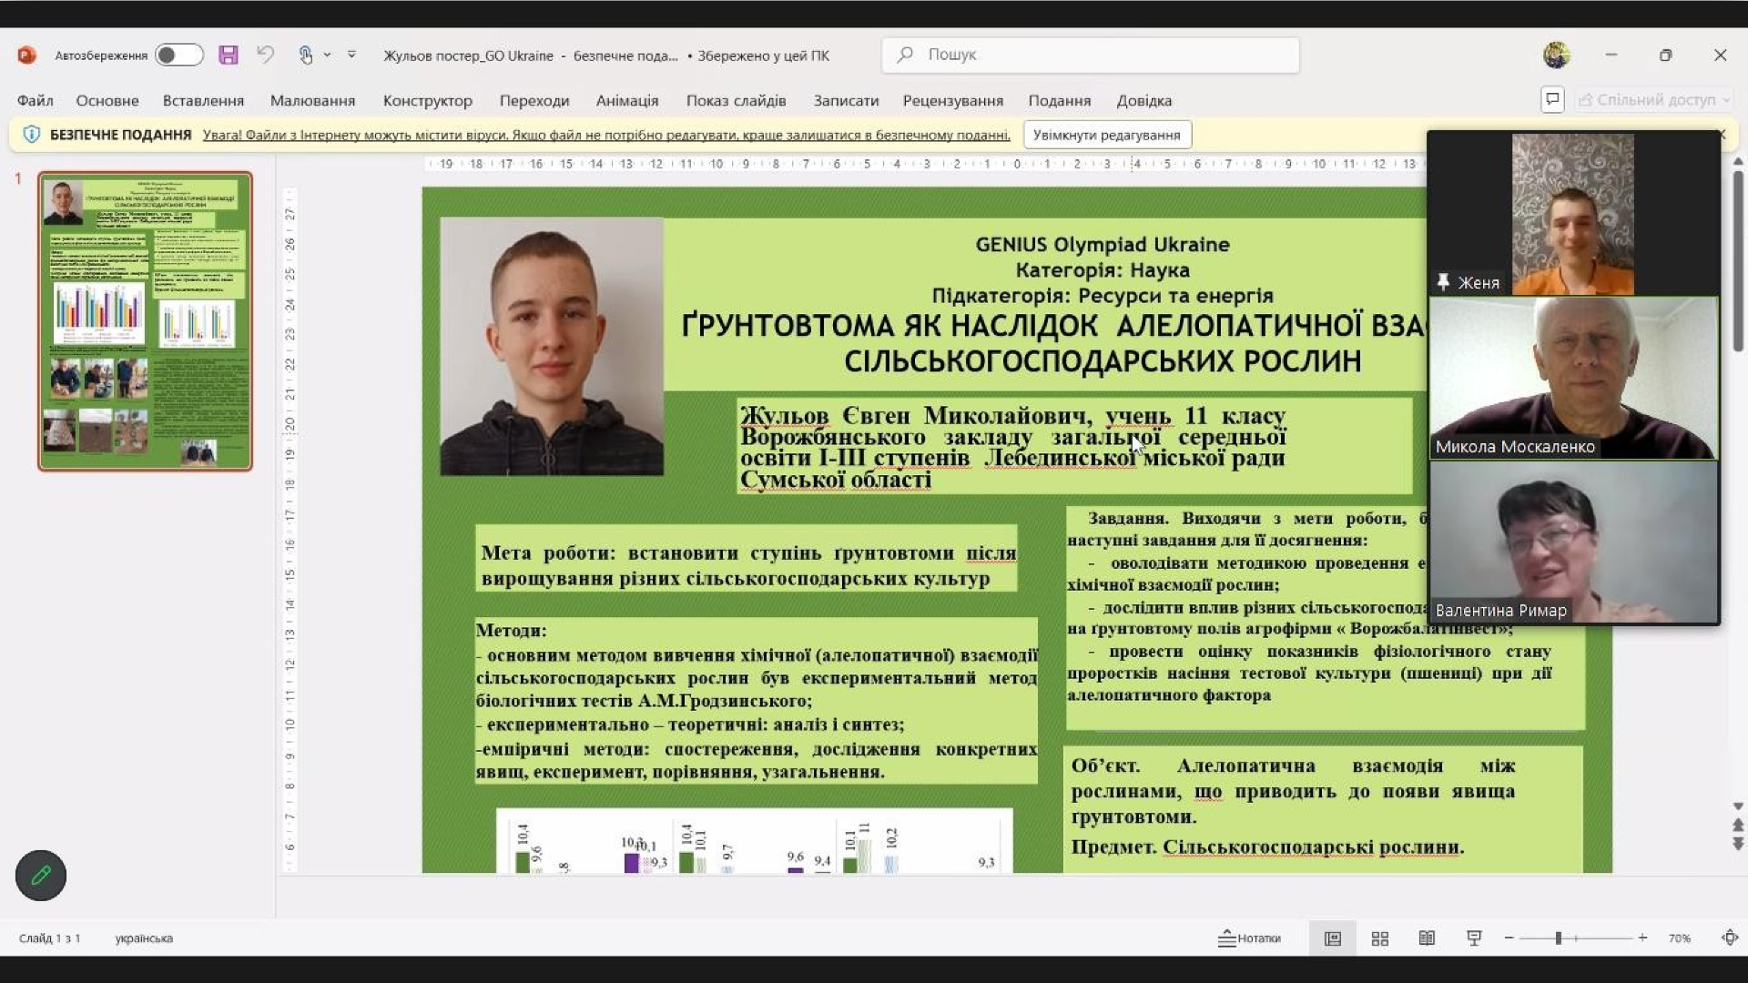This screenshot has width=1748, height=983.
Task: Click the protected view warning link text
Action: pyautogui.click(x=605, y=135)
